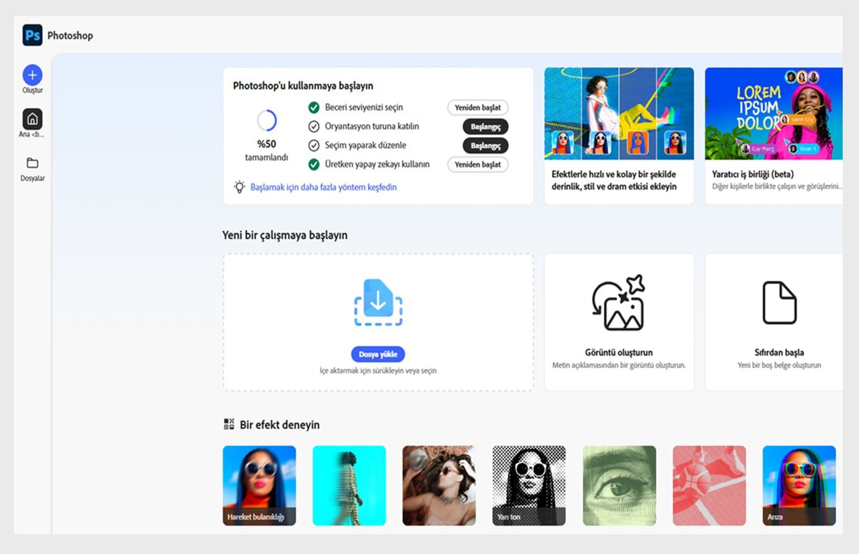Viewport: 859px width, 554px height.
Task: Select the Ana home icon in sidebar
Action: pos(32,118)
